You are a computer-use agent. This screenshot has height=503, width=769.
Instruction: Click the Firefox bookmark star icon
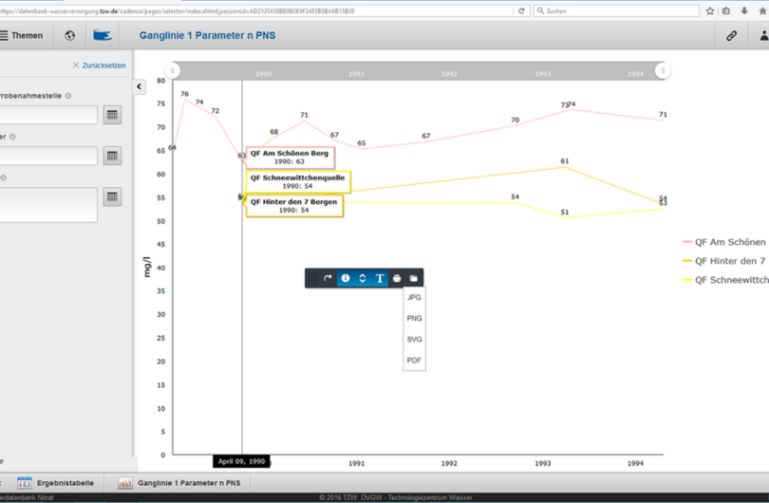point(709,10)
